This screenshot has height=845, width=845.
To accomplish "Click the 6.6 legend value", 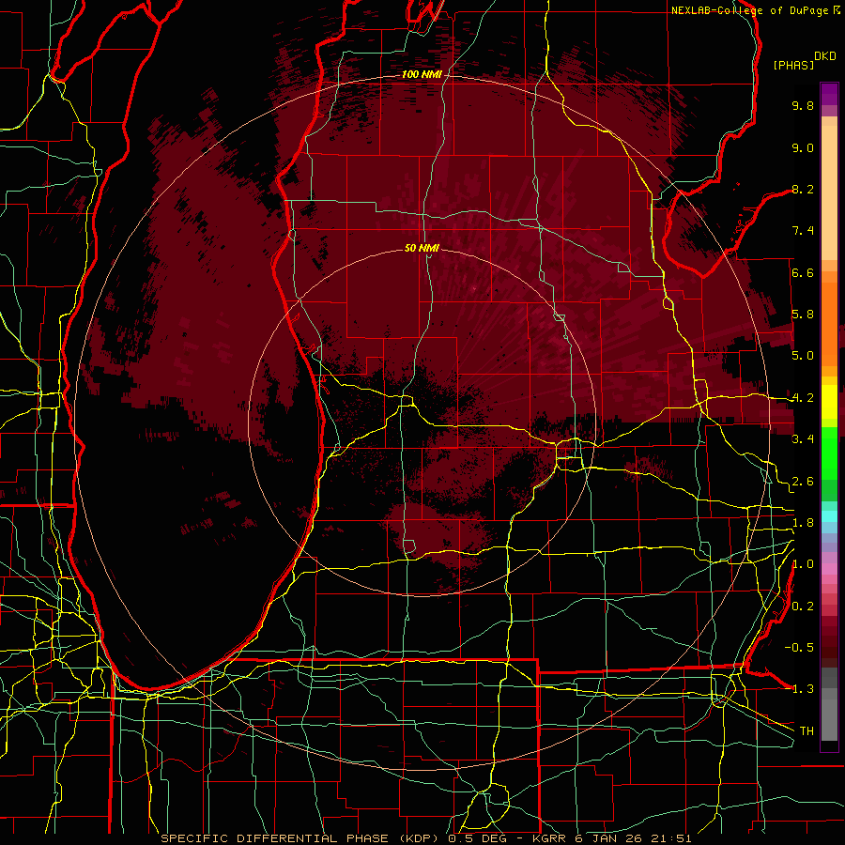I will pyautogui.click(x=803, y=272).
